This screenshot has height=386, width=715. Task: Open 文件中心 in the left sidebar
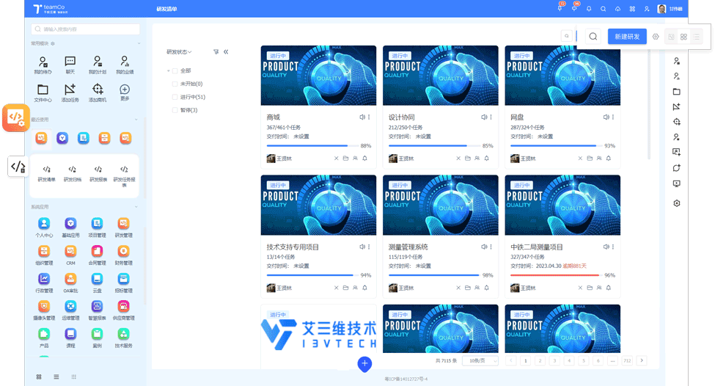[x=43, y=92]
